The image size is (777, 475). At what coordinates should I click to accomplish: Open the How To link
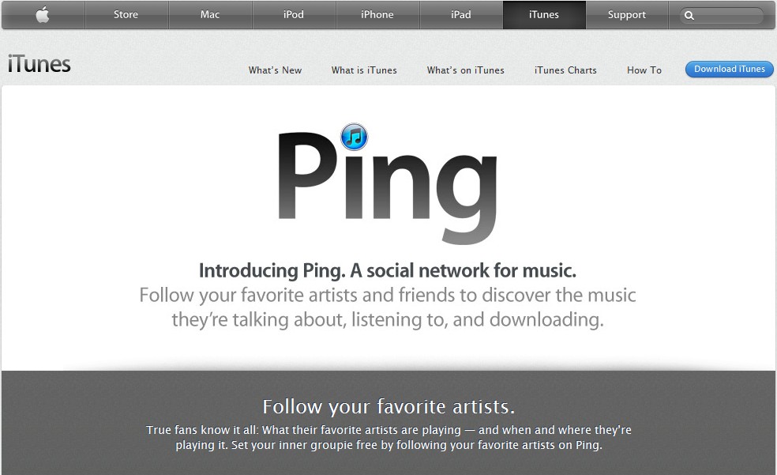click(x=644, y=70)
